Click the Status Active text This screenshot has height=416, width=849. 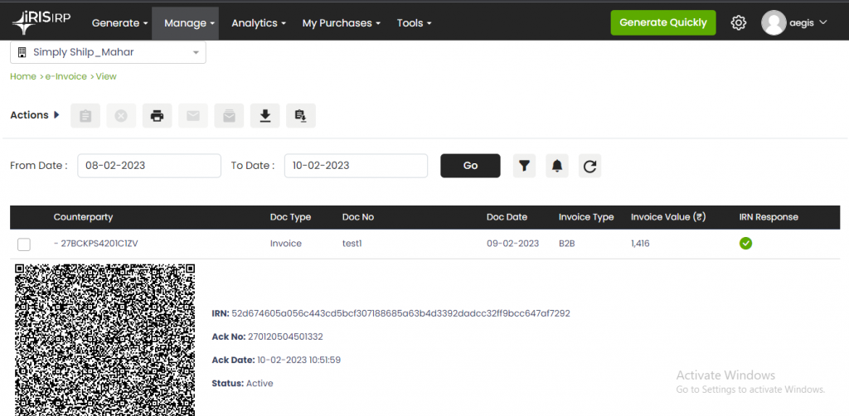click(242, 383)
